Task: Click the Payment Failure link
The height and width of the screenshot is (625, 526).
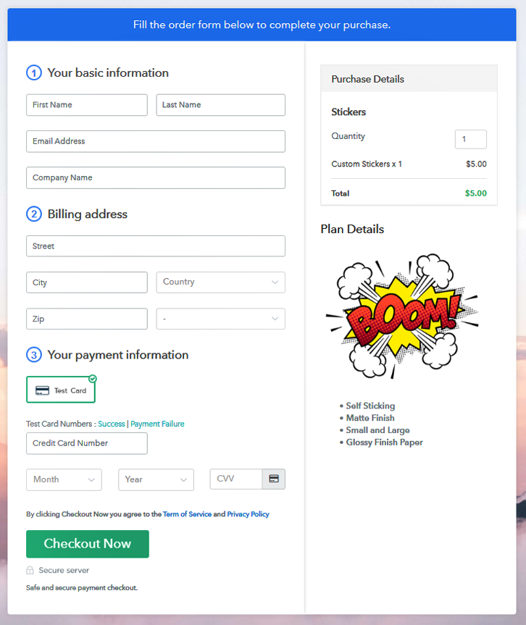Action: [157, 424]
